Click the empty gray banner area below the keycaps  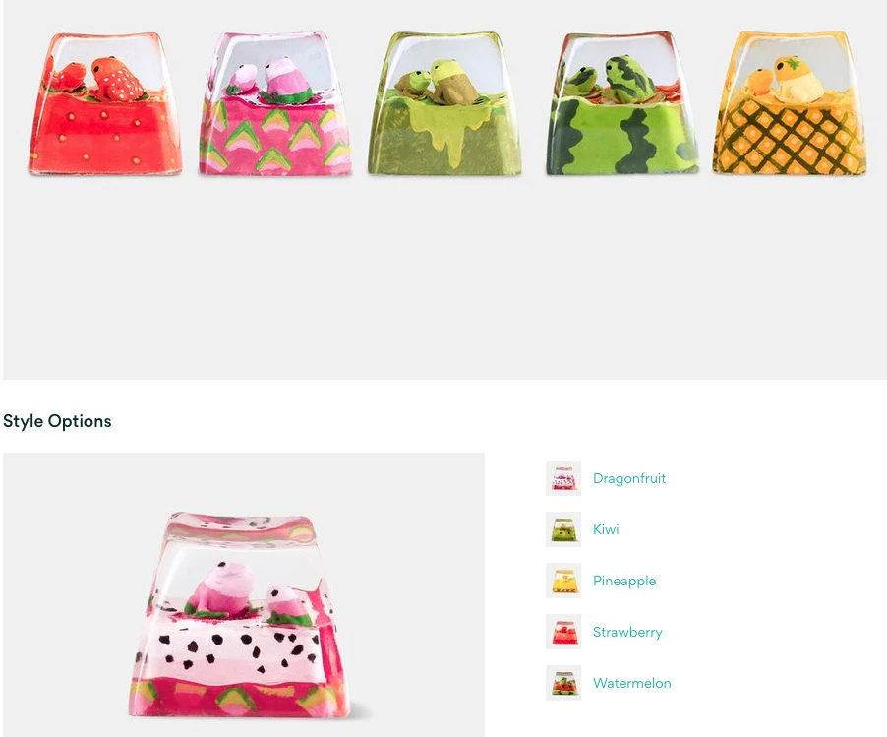[x=444, y=277]
